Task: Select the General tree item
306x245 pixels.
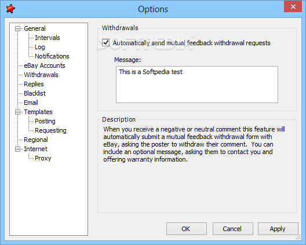Action: (35, 28)
